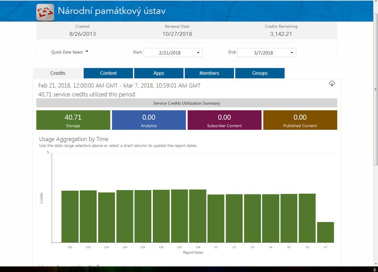The width and height of the screenshot is (378, 272).
Task: Click the Národní památkový ústav title
Action: (111, 11)
